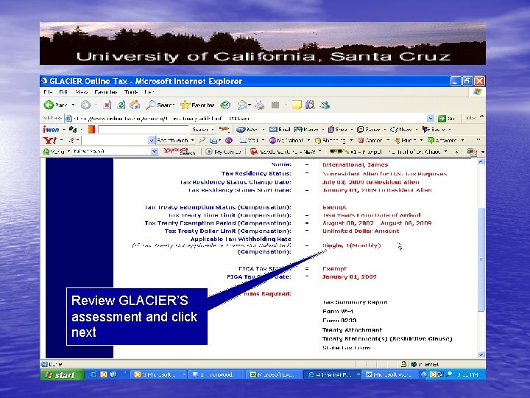Click the system tray expand arrow
Image resolution: width=530 pixels, height=398 pixels.
(x=424, y=374)
